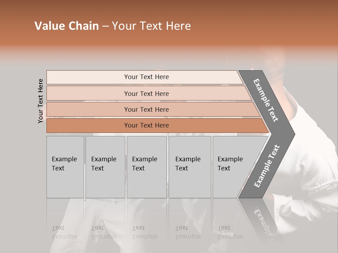Select the third gray 'Example Text' box
Screen dimensions: 338x253
147,167
